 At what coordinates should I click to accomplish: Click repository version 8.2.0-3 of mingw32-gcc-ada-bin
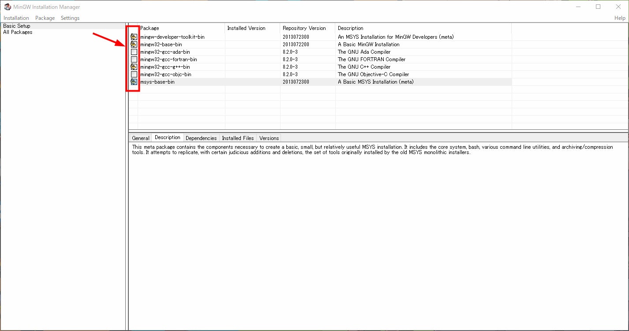tap(290, 52)
